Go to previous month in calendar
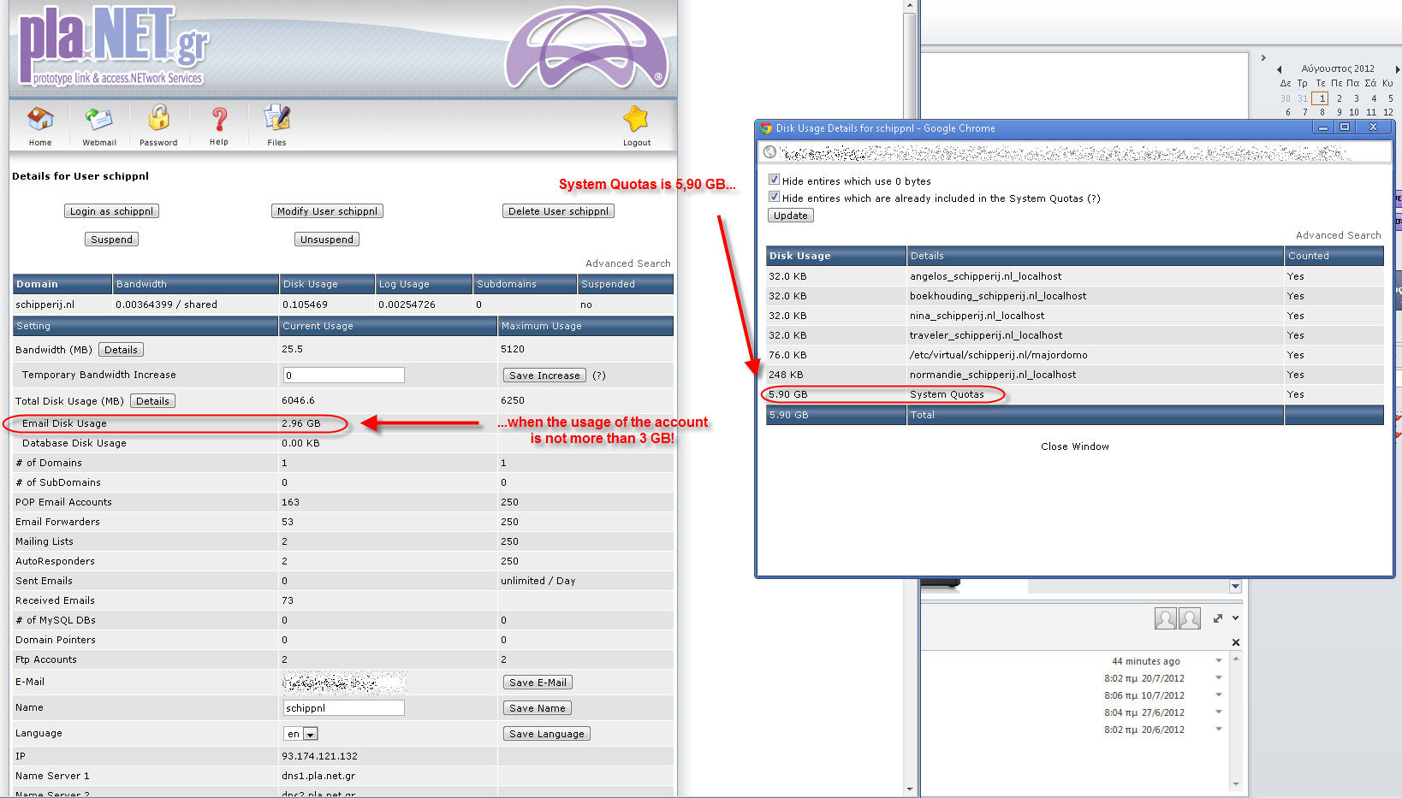 [1279, 69]
